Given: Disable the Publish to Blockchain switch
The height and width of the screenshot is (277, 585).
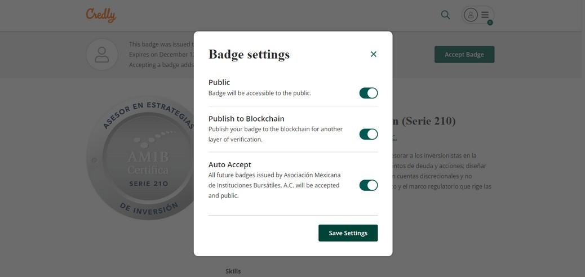Looking at the screenshot, I should click(368, 134).
